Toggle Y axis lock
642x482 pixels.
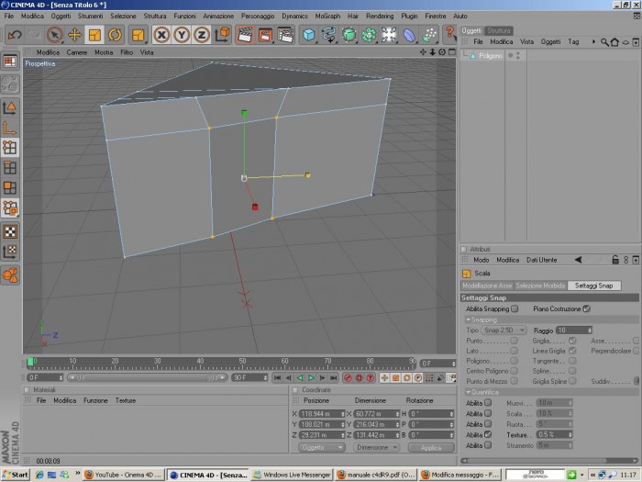point(182,35)
